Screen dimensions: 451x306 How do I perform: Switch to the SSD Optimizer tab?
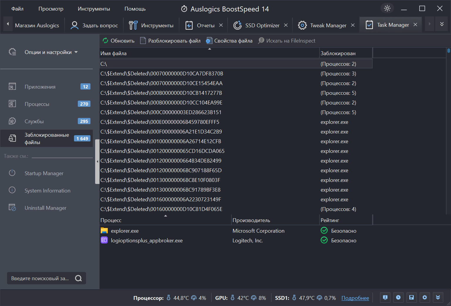pos(257,26)
